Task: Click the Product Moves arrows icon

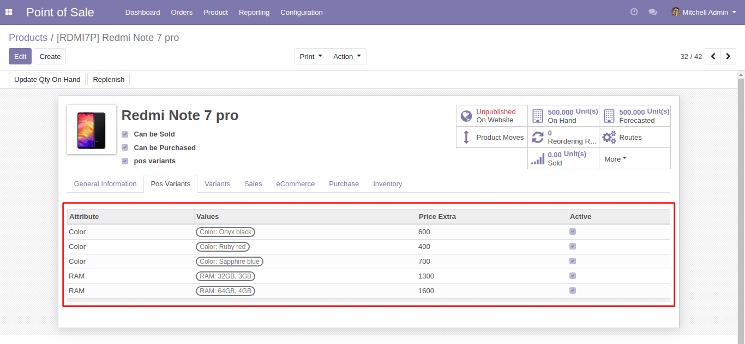Action: [x=466, y=137]
